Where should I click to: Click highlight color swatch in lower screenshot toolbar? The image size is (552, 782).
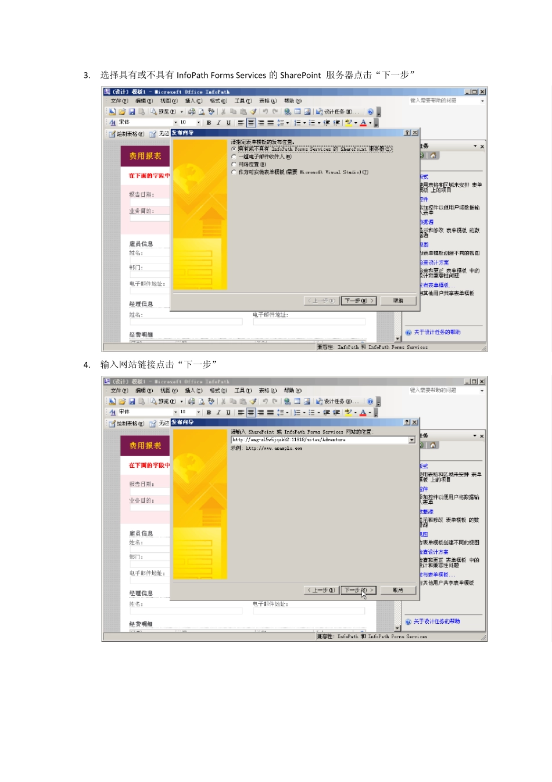(x=349, y=413)
